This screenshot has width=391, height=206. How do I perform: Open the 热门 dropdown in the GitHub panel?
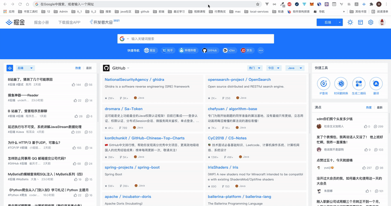tap(255, 68)
